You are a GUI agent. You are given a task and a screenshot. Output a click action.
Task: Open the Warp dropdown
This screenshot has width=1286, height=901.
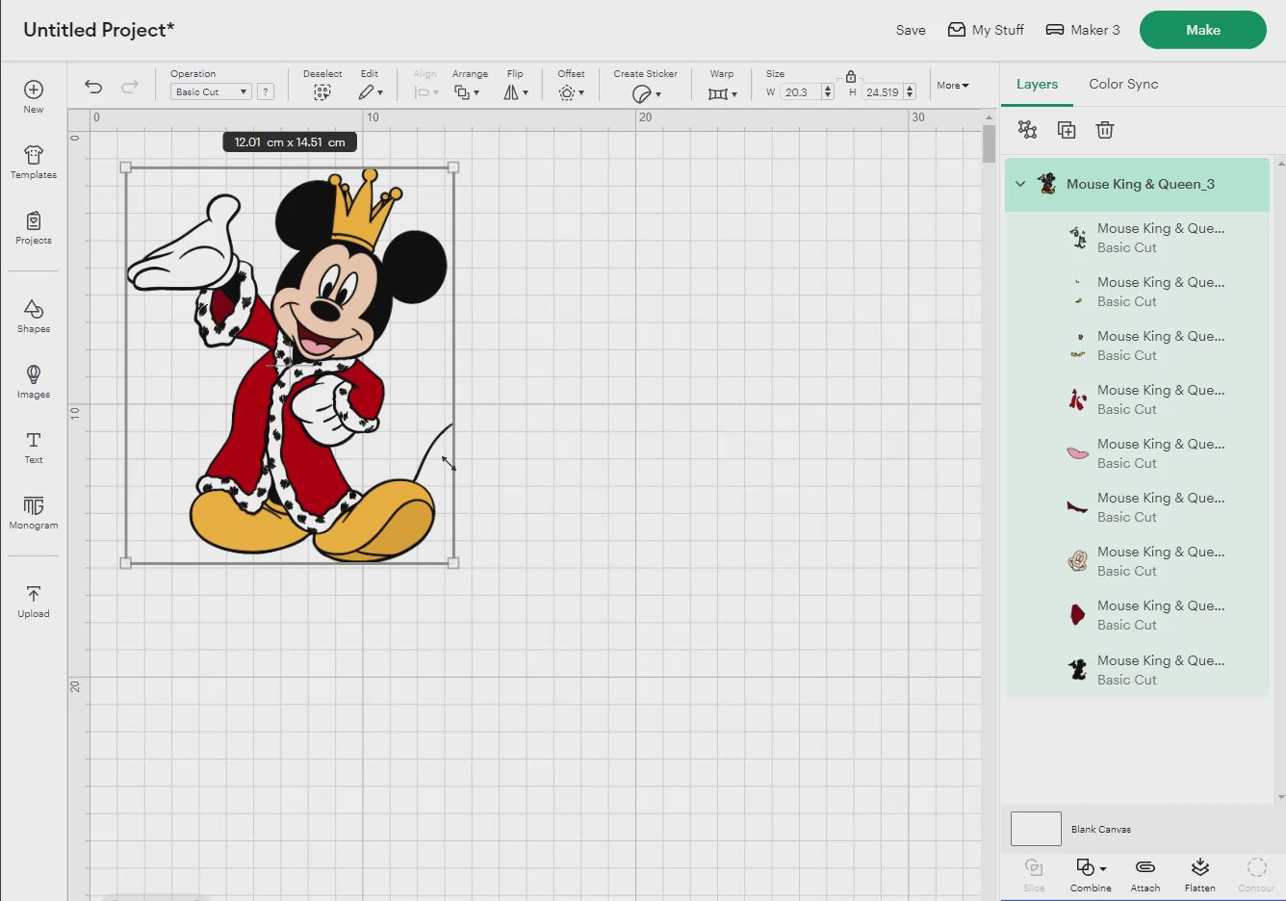[x=722, y=93]
